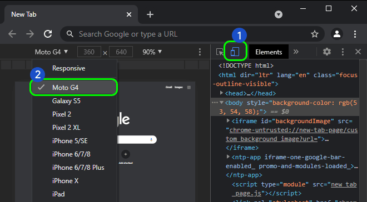Image resolution: width=367 pixels, height=202 pixels.
Task: Add shortcut via the plus circle
Action: pos(126,154)
